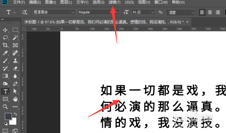Open the 文件(F) menu
This screenshot has height=133, width=226.
point(19,2)
